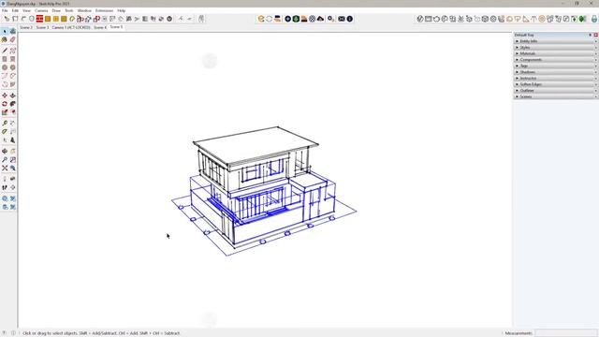Choose the Follow Me tool
Image resolution: width=599 pixels, height=337 pixels.
(12, 104)
